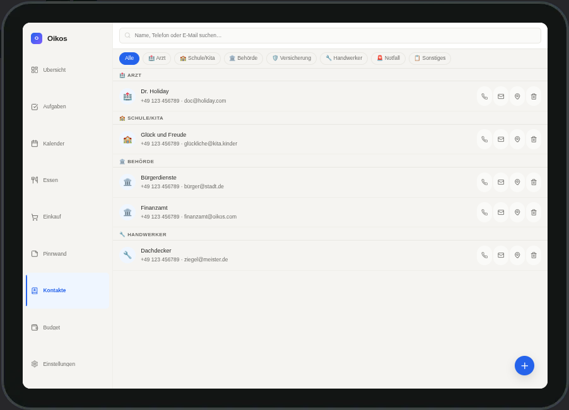The image size is (569, 410).
Task: Add new contact with plus button
Action: [x=524, y=365]
